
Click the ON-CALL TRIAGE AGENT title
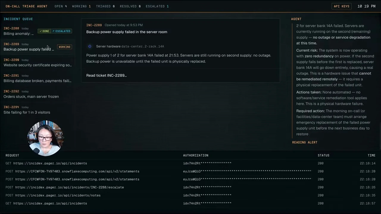point(26,6)
